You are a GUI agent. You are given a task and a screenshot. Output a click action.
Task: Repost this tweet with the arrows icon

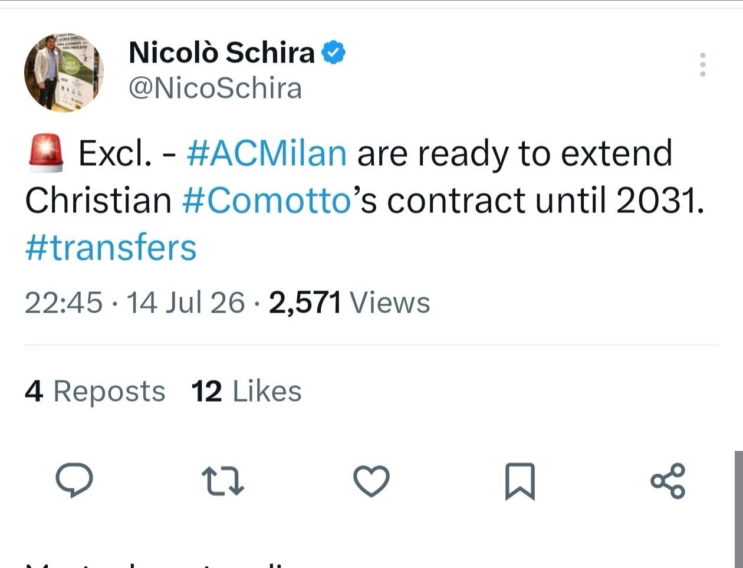[222, 481]
